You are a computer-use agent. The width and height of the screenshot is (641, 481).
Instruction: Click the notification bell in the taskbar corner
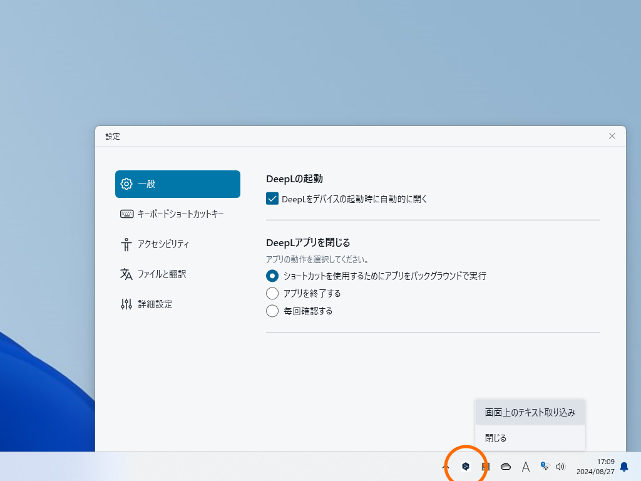(x=623, y=467)
